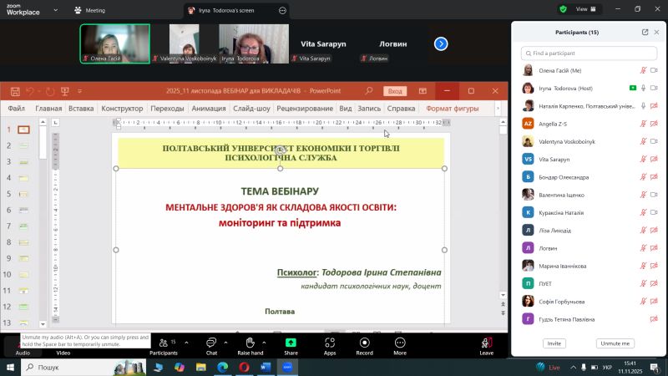Screen dimensions: 668x376
Task: Click the green Share screen button
Action: click(x=291, y=343)
